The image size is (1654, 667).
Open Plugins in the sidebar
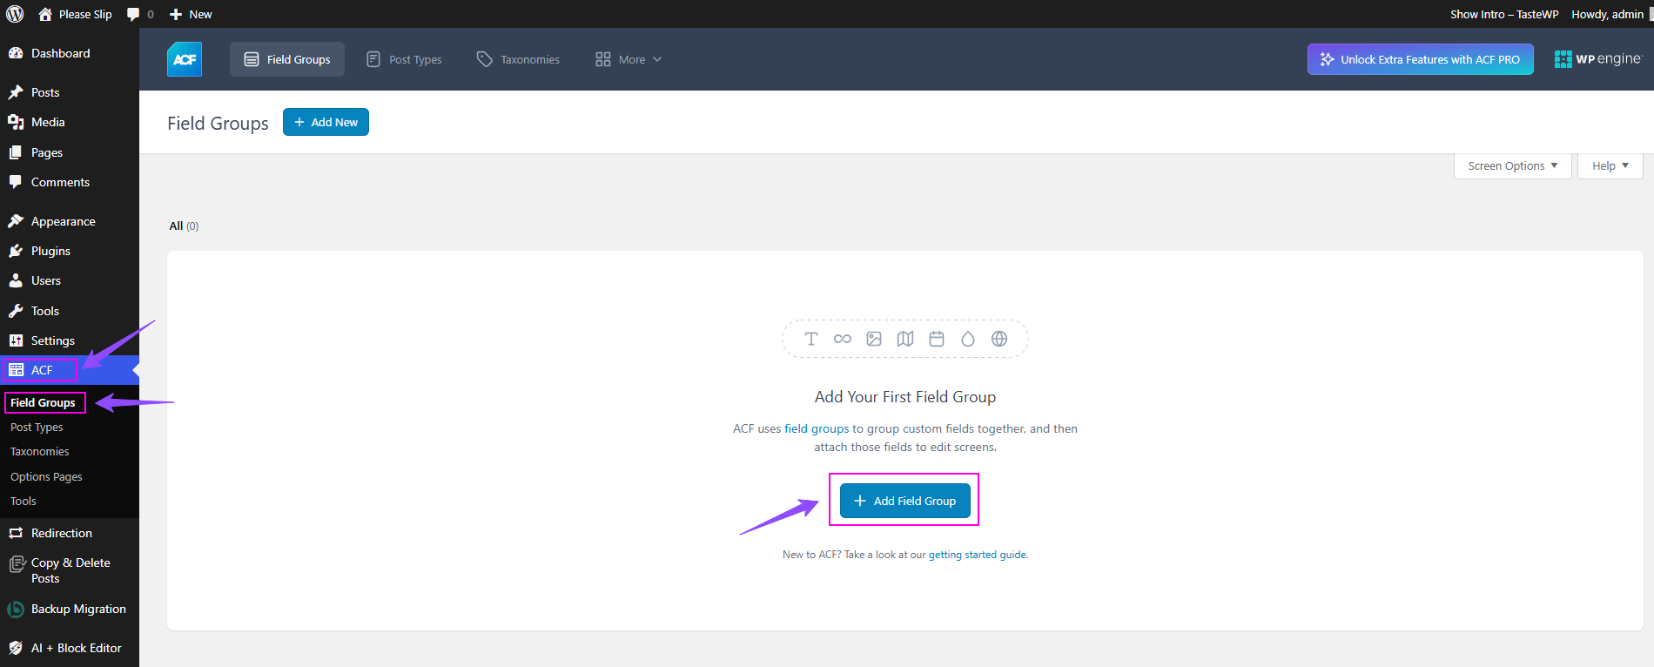[x=70, y=251]
